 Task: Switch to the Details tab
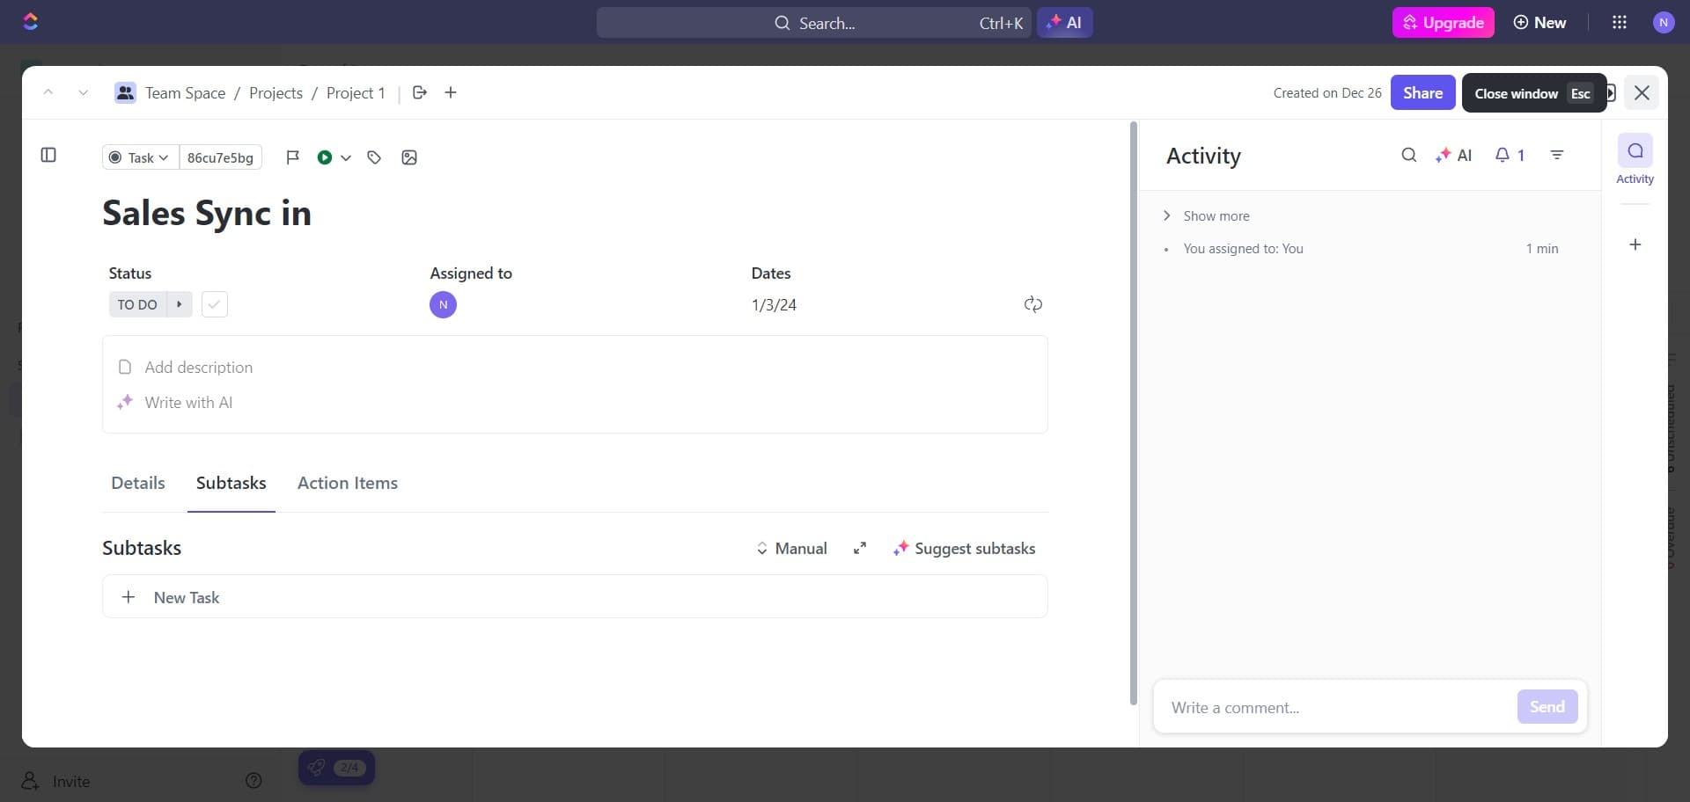point(138,483)
